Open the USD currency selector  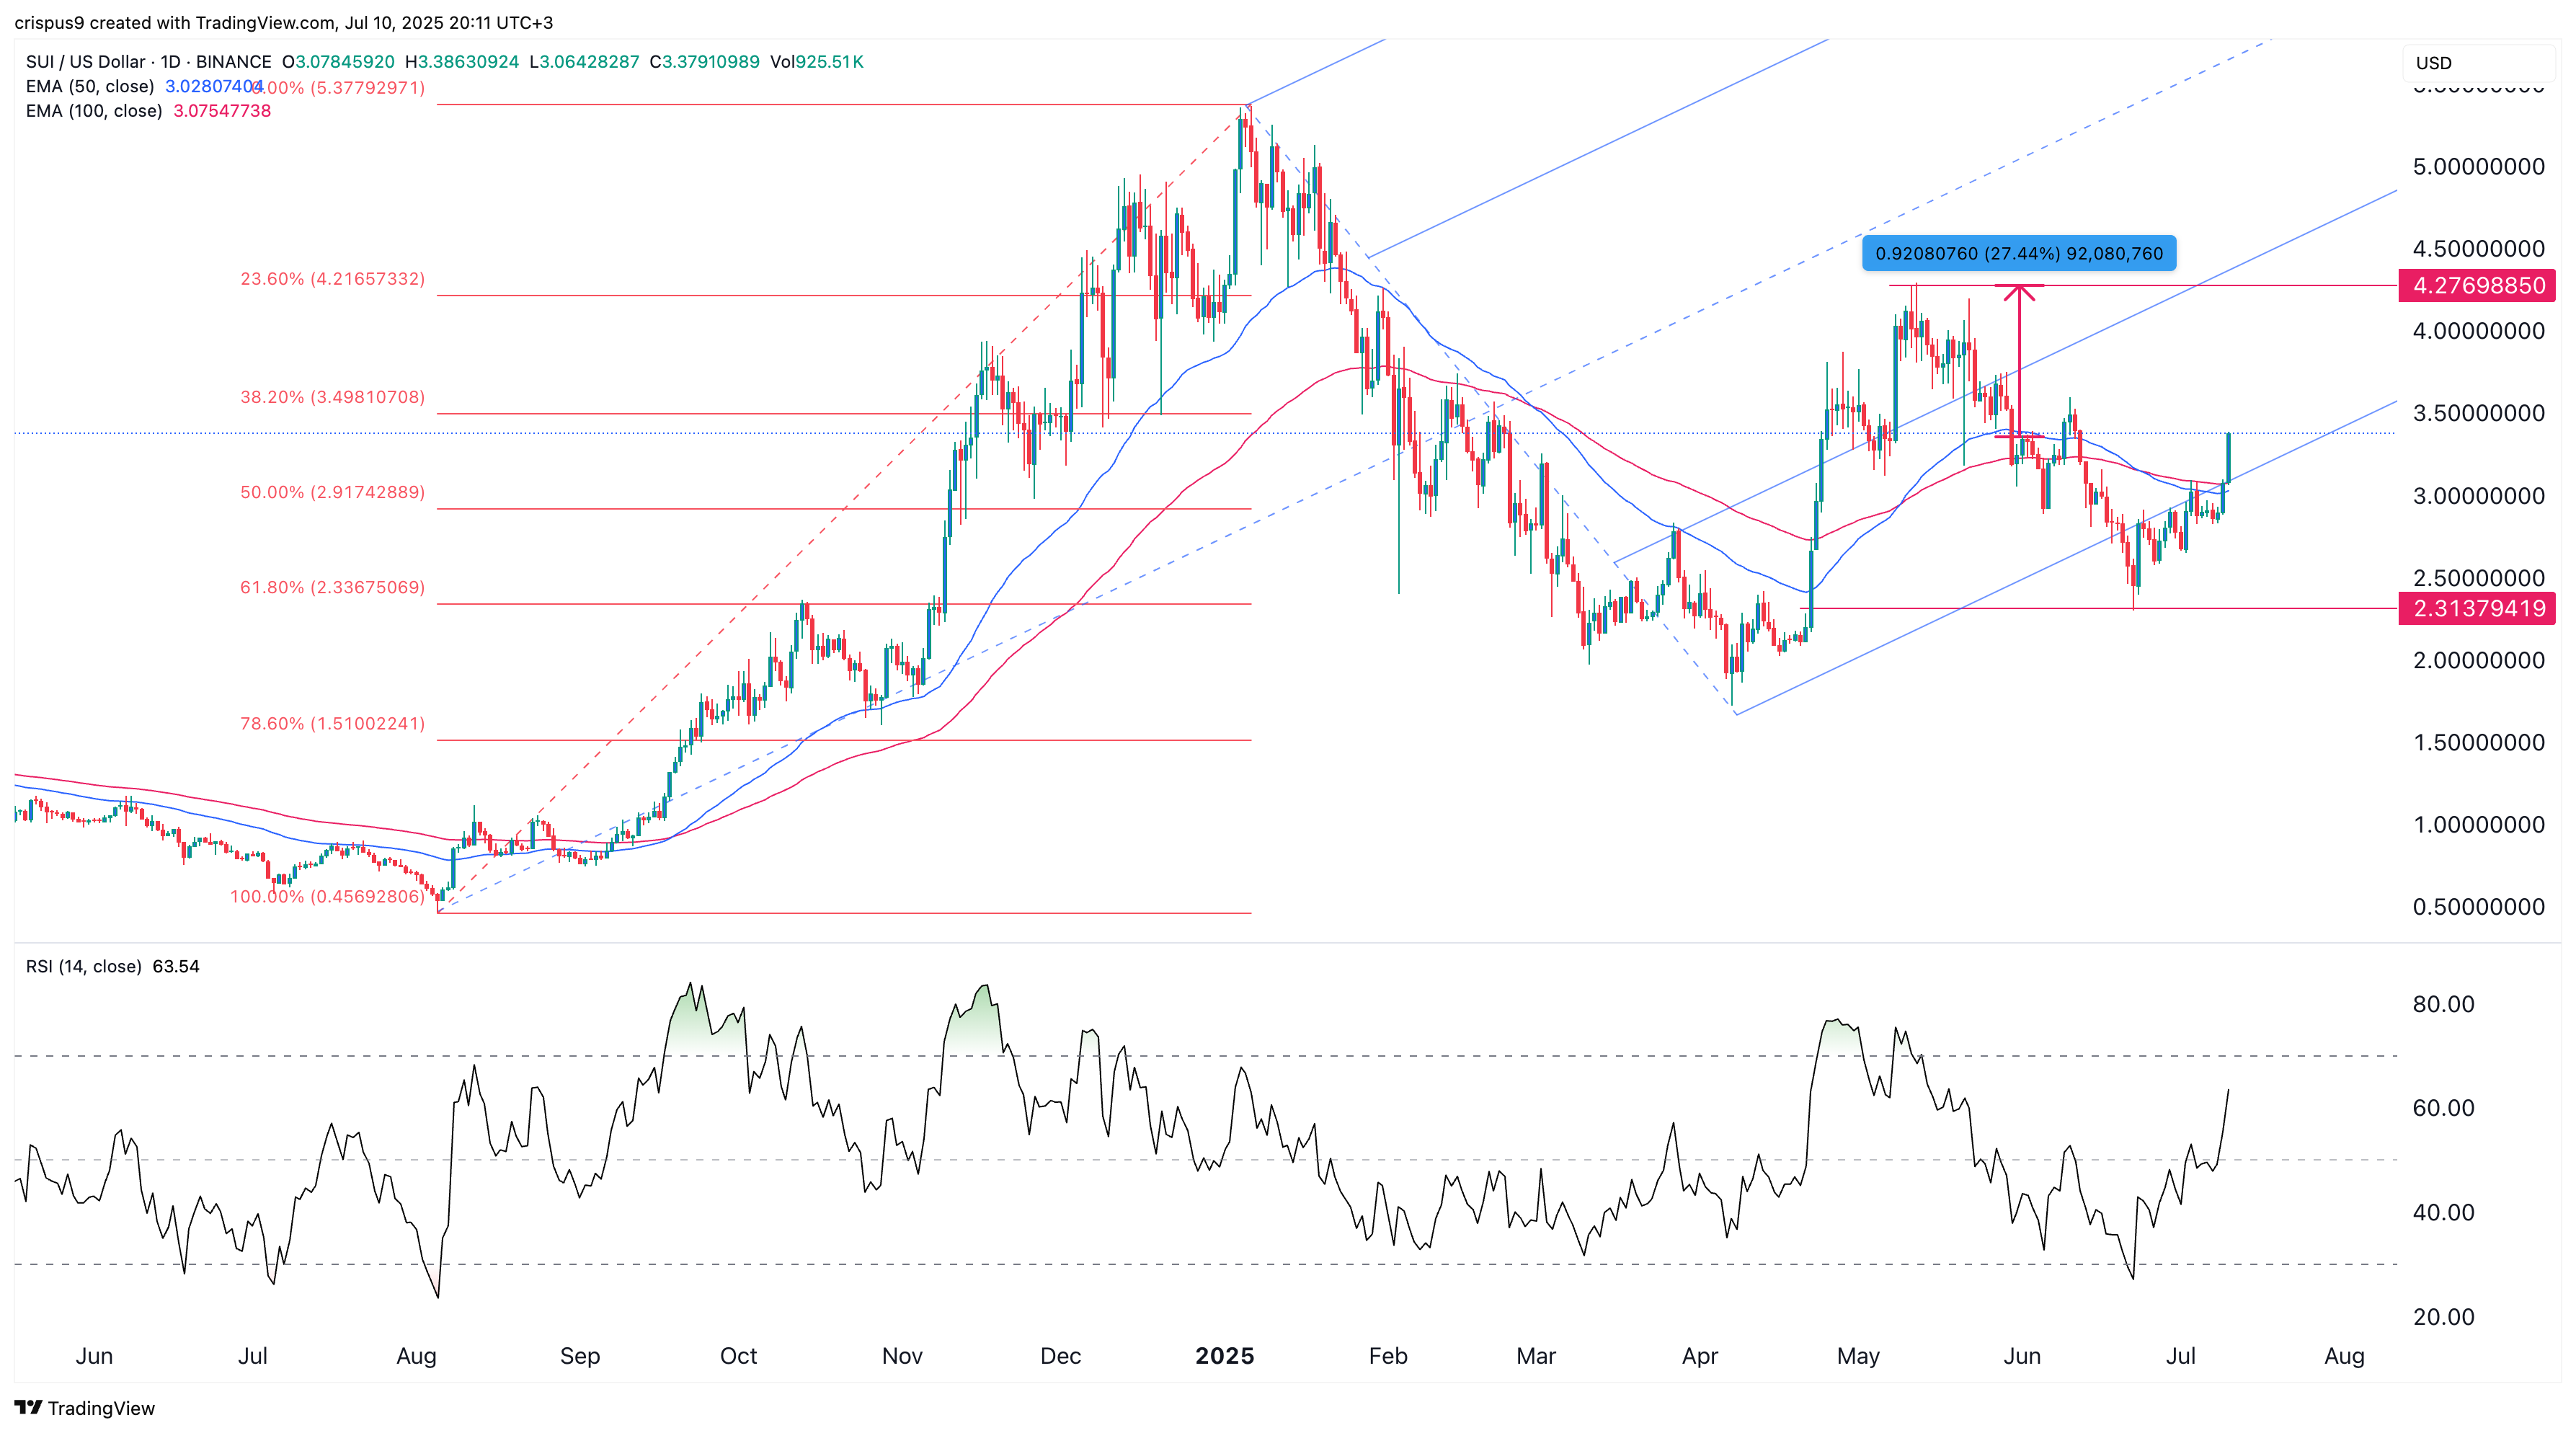pos(2433,63)
